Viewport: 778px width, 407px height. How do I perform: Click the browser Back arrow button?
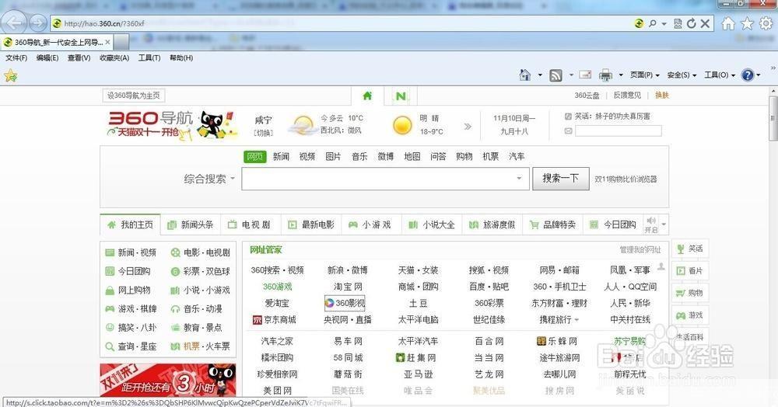14,23
